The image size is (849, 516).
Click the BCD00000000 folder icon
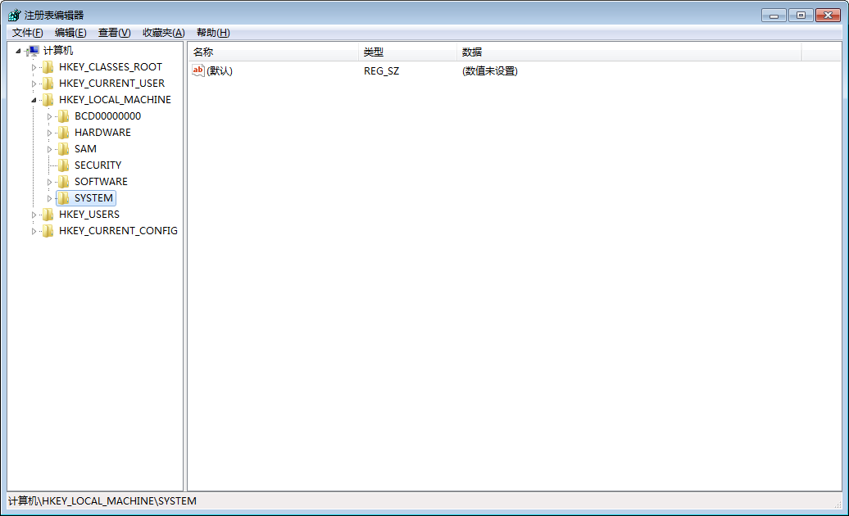pyautogui.click(x=64, y=116)
